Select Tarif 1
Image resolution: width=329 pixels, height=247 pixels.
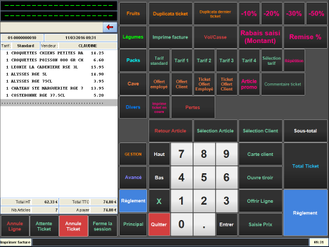182,60
